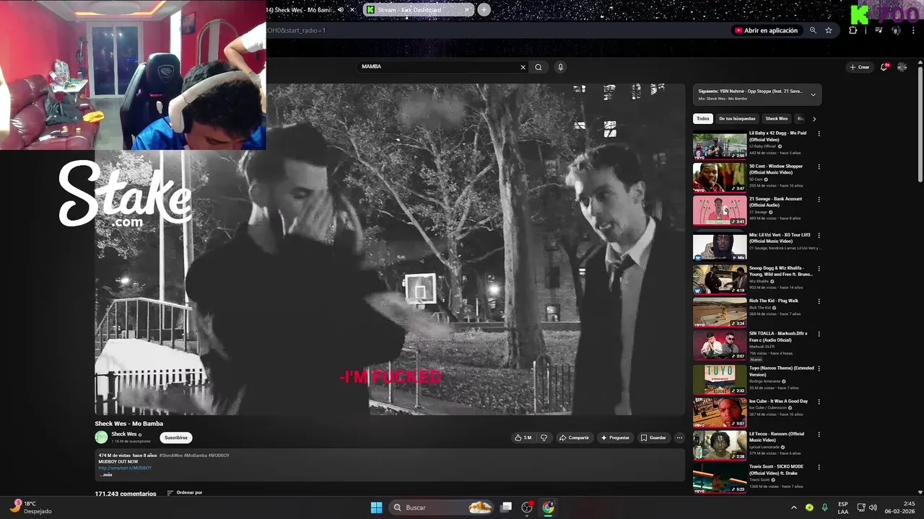
Task: Open browser zoom magnifier in address bar
Action: click(x=813, y=30)
